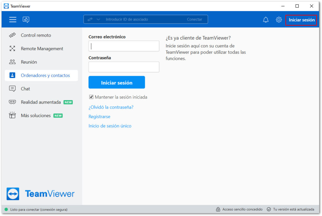
Task: Click the easy access lock icon
Action: tap(218, 209)
